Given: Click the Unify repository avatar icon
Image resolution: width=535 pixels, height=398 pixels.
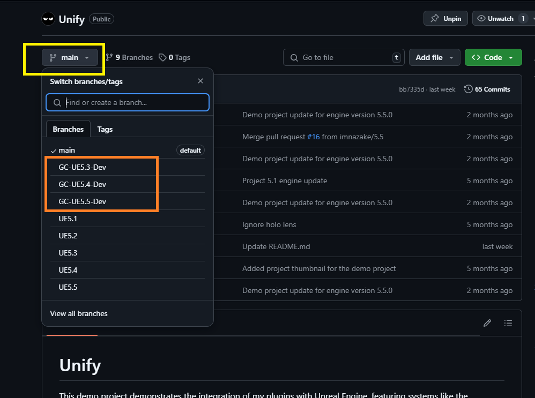Looking at the screenshot, I should pyautogui.click(x=48, y=19).
